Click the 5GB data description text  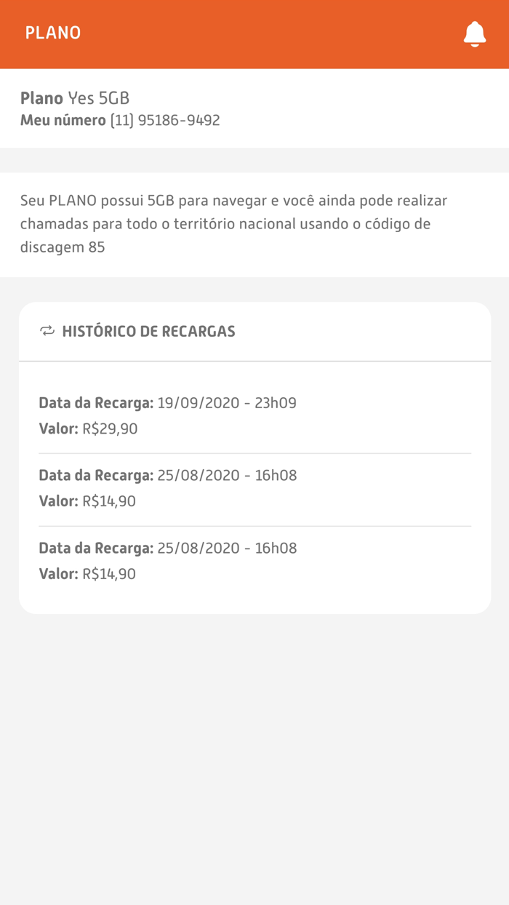click(x=234, y=223)
